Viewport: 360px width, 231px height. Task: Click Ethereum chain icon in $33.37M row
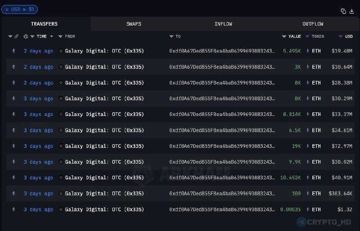coord(14,114)
